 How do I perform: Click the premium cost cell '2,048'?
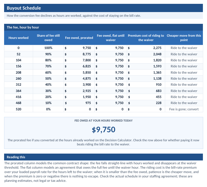(x=146, y=54)
